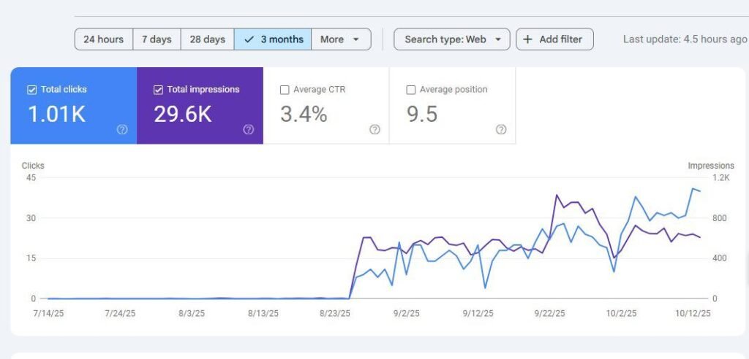Click the 10/12/25 clicks peak on chart
The height and width of the screenshot is (359, 749).
(693, 189)
